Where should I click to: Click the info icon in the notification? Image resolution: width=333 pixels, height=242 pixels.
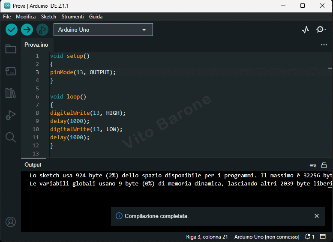[x=119, y=216]
